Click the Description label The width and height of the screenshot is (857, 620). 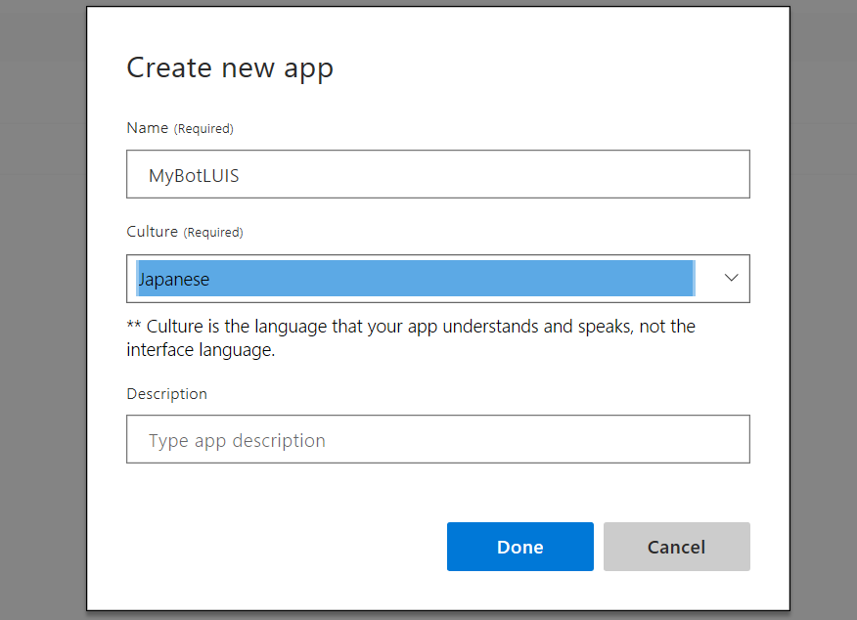(166, 393)
